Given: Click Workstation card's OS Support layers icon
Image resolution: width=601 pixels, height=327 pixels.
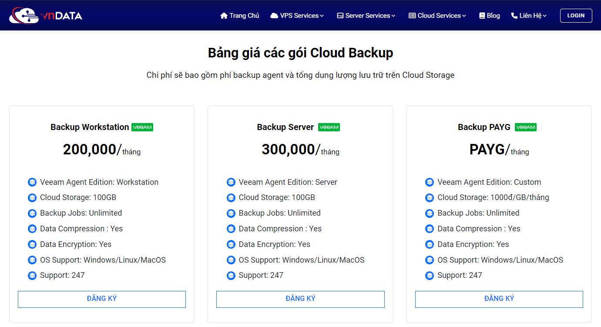Looking at the screenshot, I should click(32, 260).
